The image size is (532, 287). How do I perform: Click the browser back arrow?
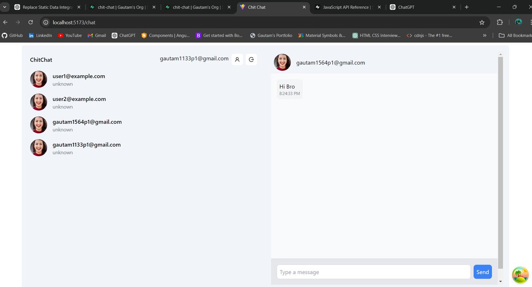pyautogui.click(x=5, y=22)
